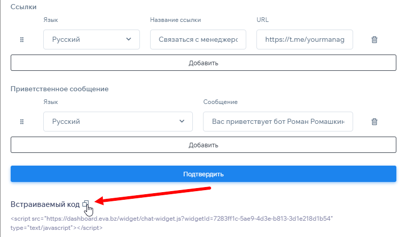Image resolution: width=405 pixels, height=237 pixels.
Task: Click the «Сообщение» column label
Action: [220, 102]
